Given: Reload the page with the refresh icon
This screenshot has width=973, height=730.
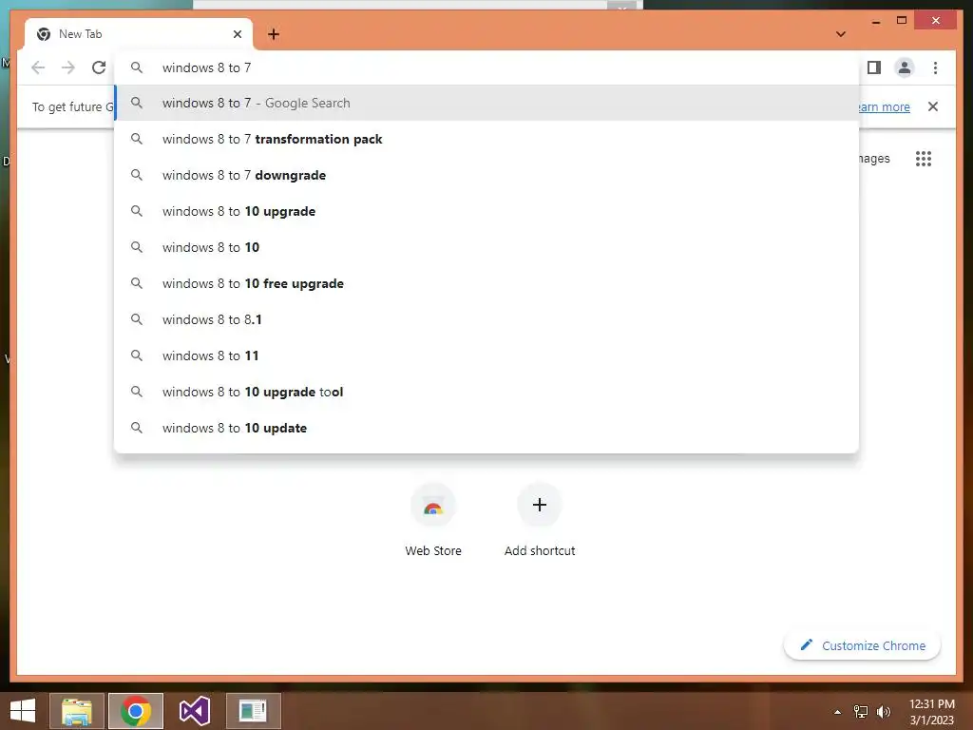Looking at the screenshot, I should (x=99, y=67).
